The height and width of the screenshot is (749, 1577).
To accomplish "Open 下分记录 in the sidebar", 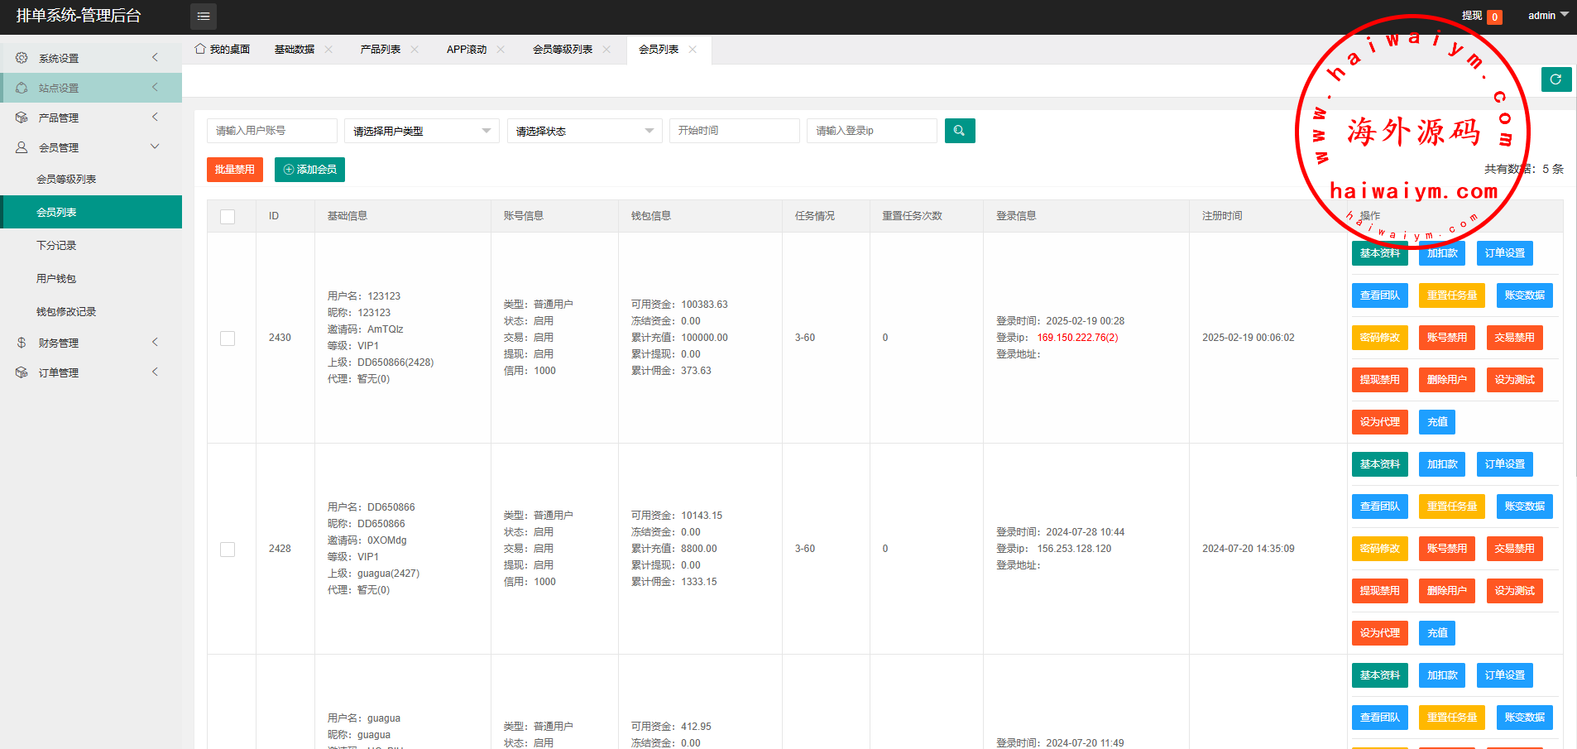I will tap(56, 246).
